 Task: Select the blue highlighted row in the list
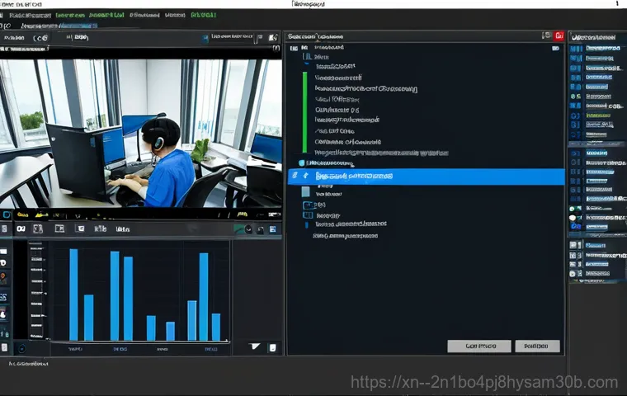[x=426, y=177]
